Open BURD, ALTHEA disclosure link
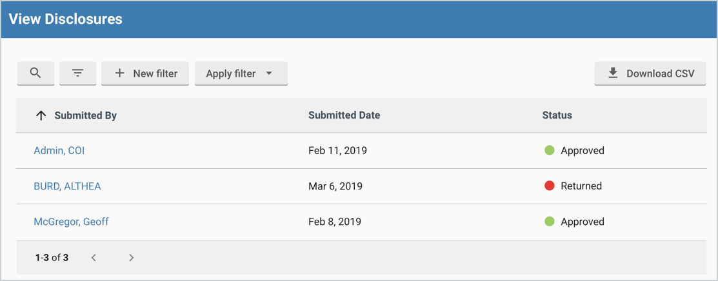The image size is (718, 281). [67, 186]
